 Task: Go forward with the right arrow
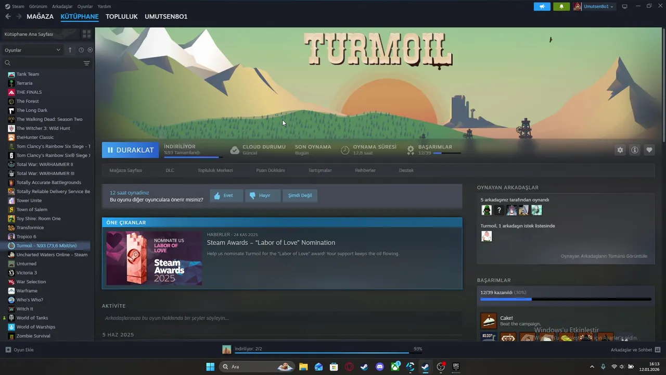tap(19, 17)
